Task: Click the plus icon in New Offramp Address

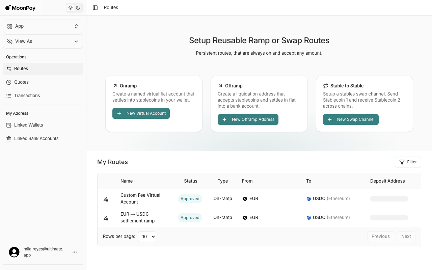Action: coord(224,119)
